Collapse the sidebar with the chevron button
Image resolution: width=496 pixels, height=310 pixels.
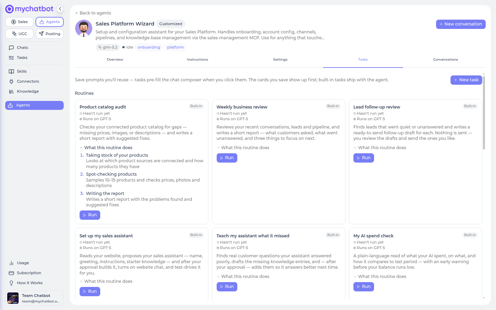coord(60,9)
